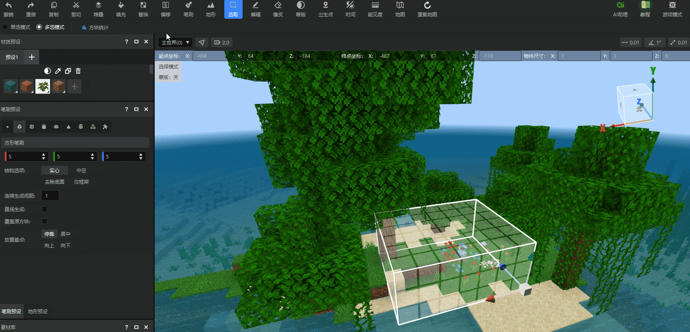Open the move step 0.01 setting

[631, 42]
